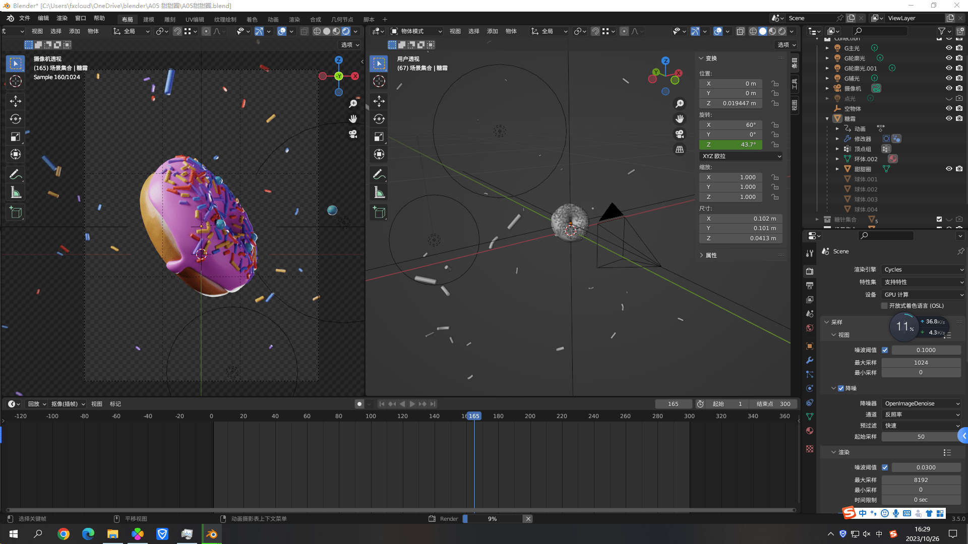Switch to 着色 workspace tab
This screenshot has height=544, width=968.
pyautogui.click(x=252, y=20)
